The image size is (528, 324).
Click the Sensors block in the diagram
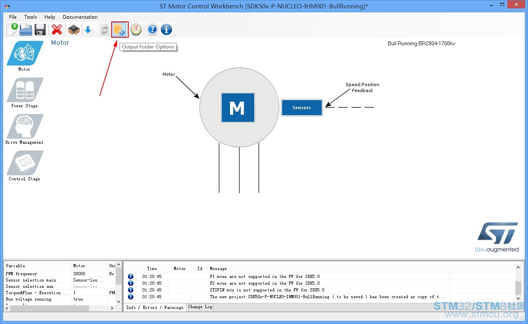302,108
